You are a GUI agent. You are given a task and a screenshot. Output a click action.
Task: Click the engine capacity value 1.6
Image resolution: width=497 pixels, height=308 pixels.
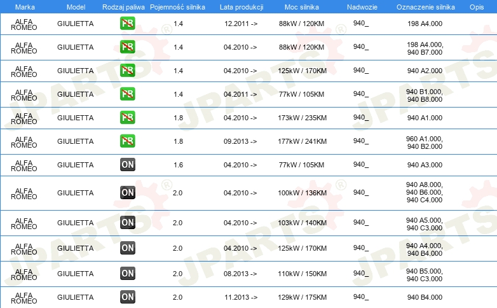point(178,165)
